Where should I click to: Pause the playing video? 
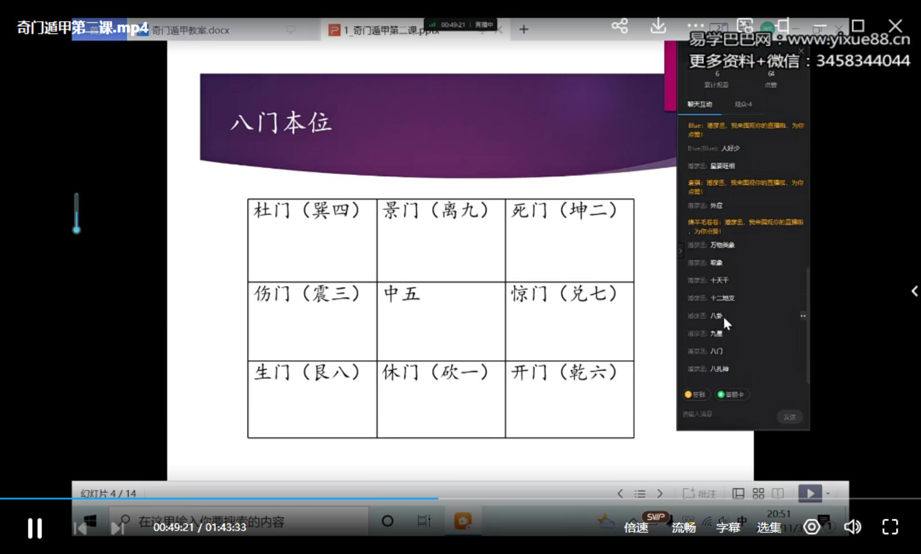[x=34, y=527]
